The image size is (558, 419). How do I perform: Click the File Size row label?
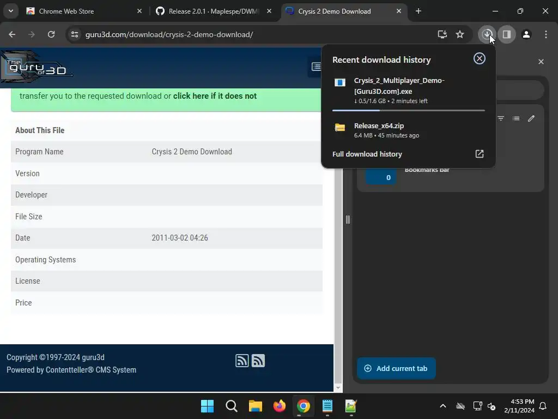(x=28, y=217)
